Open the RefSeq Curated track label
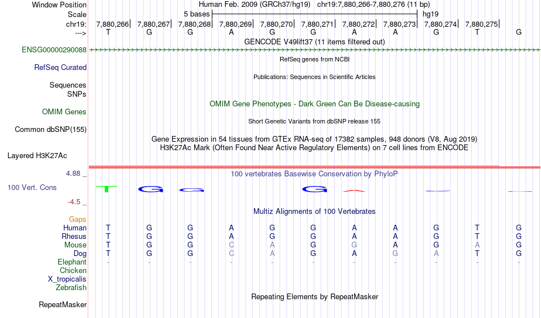The height and width of the screenshot is (318, 541). pos(60,68)
